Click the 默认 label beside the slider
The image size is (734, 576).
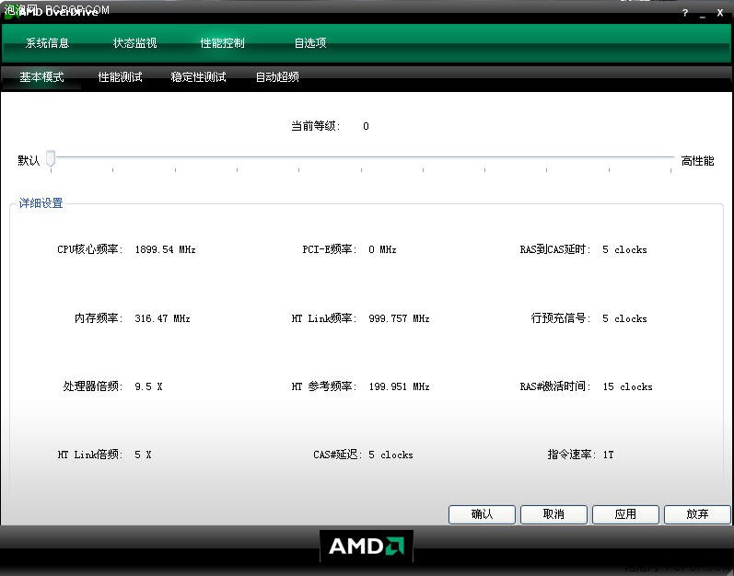click(29, 161)
